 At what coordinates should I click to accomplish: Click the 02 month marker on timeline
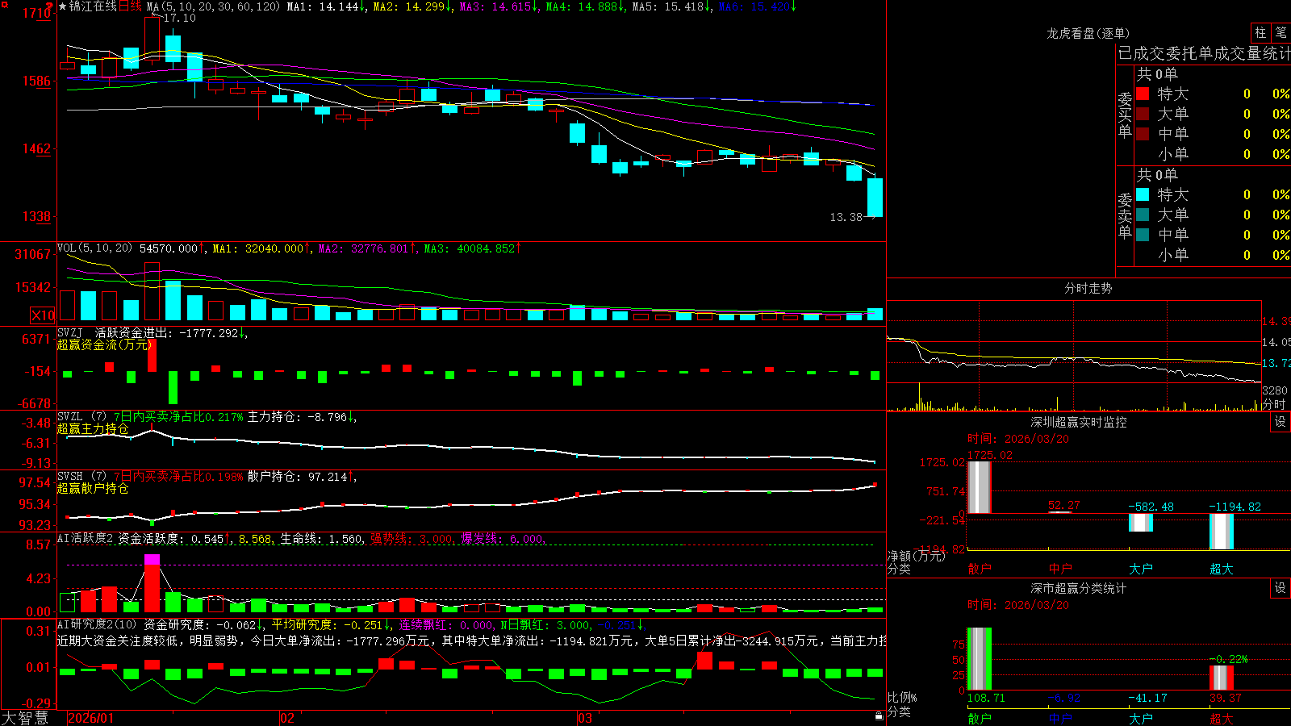tap(287, 718)
